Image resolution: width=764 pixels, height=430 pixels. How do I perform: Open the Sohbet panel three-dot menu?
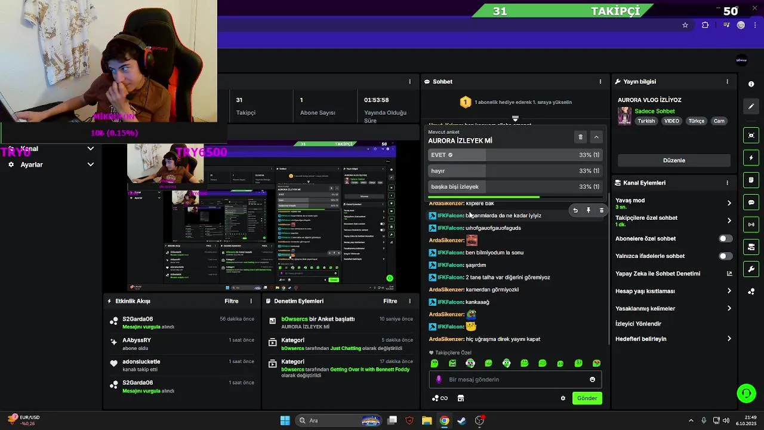[x=600, y=81]
